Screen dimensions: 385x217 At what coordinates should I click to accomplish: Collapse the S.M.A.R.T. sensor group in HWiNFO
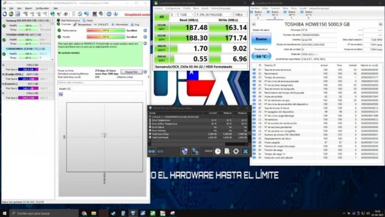tap(150, 117)
